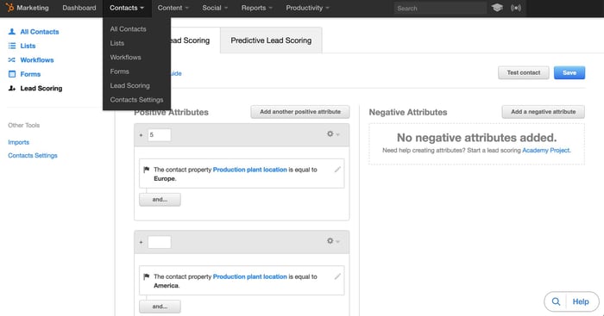Click Add another positive attribute button
This screenshot has height=316, width=604.
[x=300, y=112]
